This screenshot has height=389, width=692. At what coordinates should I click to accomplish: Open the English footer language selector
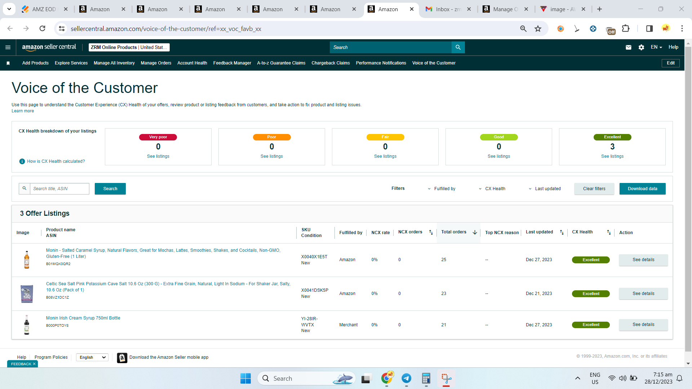[92, 357]
